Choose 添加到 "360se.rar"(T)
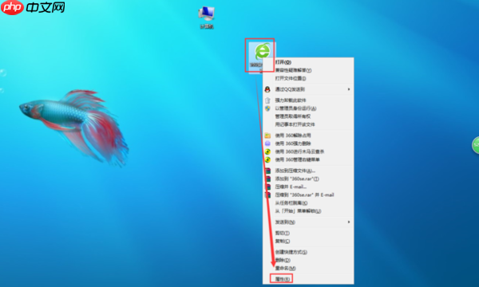The image size is (479, 287). pos(297,179)
